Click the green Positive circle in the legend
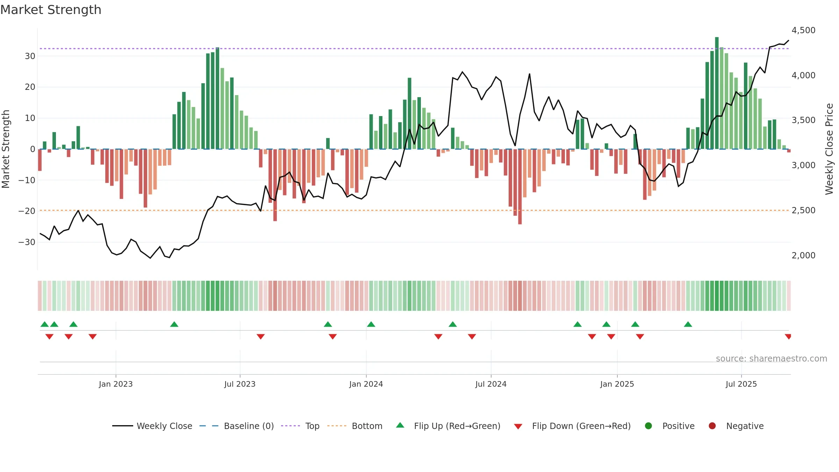The image size is (839, 472). coord(648,426)
